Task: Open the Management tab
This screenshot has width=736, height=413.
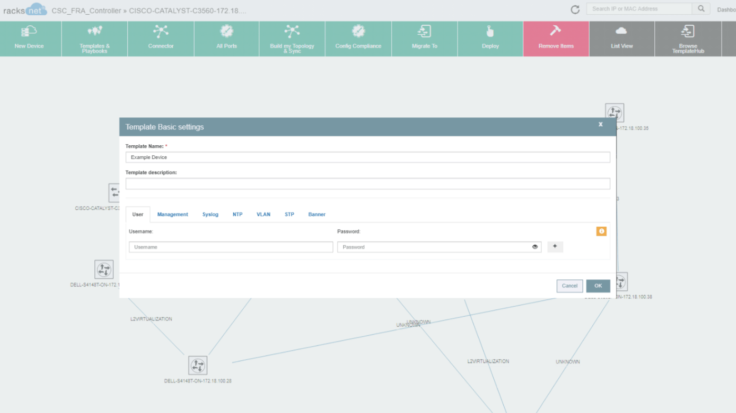Action: click(x=173, y=215)
